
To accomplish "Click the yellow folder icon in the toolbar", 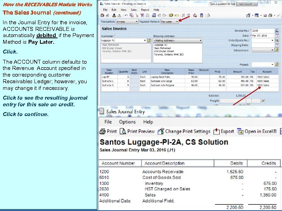I will pos(171,15).
